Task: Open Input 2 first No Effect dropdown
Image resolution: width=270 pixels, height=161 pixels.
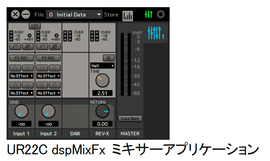Action: click(48, 76)
